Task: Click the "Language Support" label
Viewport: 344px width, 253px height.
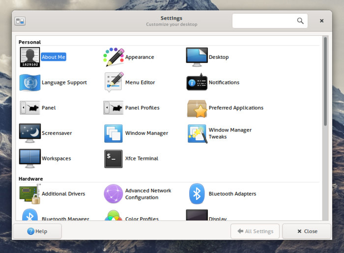Action: click(x=64, y=82)
